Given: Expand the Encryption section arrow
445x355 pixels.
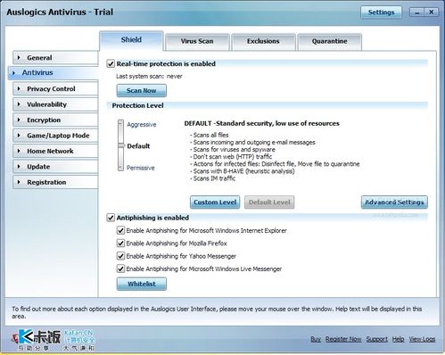Looking at the screenshot, I should click(x=19, y=120).
